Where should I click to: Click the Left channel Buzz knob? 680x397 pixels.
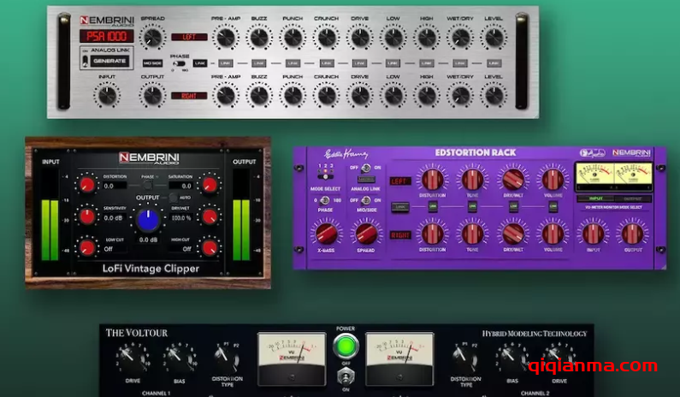(259, 38)
